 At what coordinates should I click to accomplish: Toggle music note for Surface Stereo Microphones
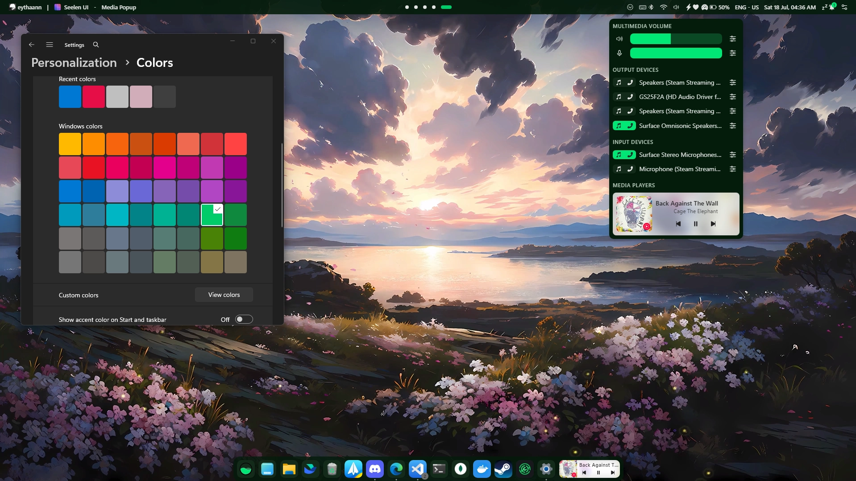click(x=619, y=155)
